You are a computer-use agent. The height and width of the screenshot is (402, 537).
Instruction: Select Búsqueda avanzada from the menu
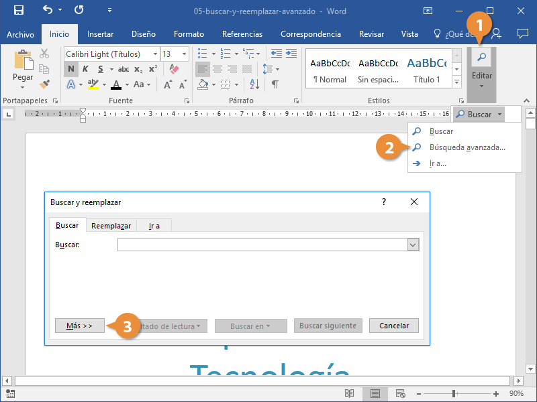[x=467, y=147]
